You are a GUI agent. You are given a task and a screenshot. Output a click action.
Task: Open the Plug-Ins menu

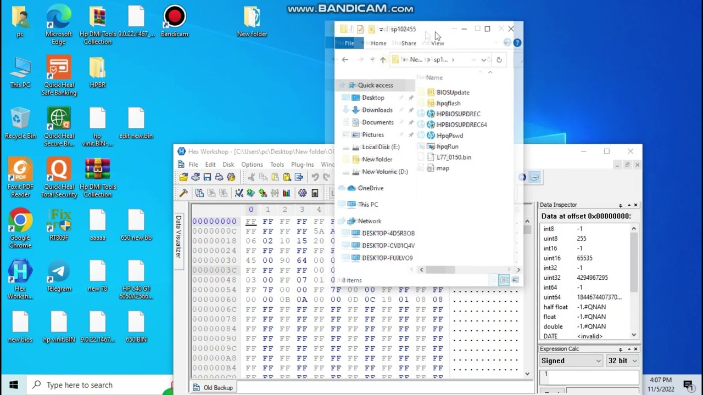(303, 165)
